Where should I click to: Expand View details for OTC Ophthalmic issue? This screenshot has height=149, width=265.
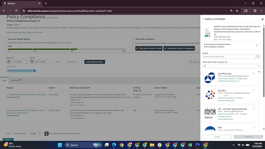point(13,97)
